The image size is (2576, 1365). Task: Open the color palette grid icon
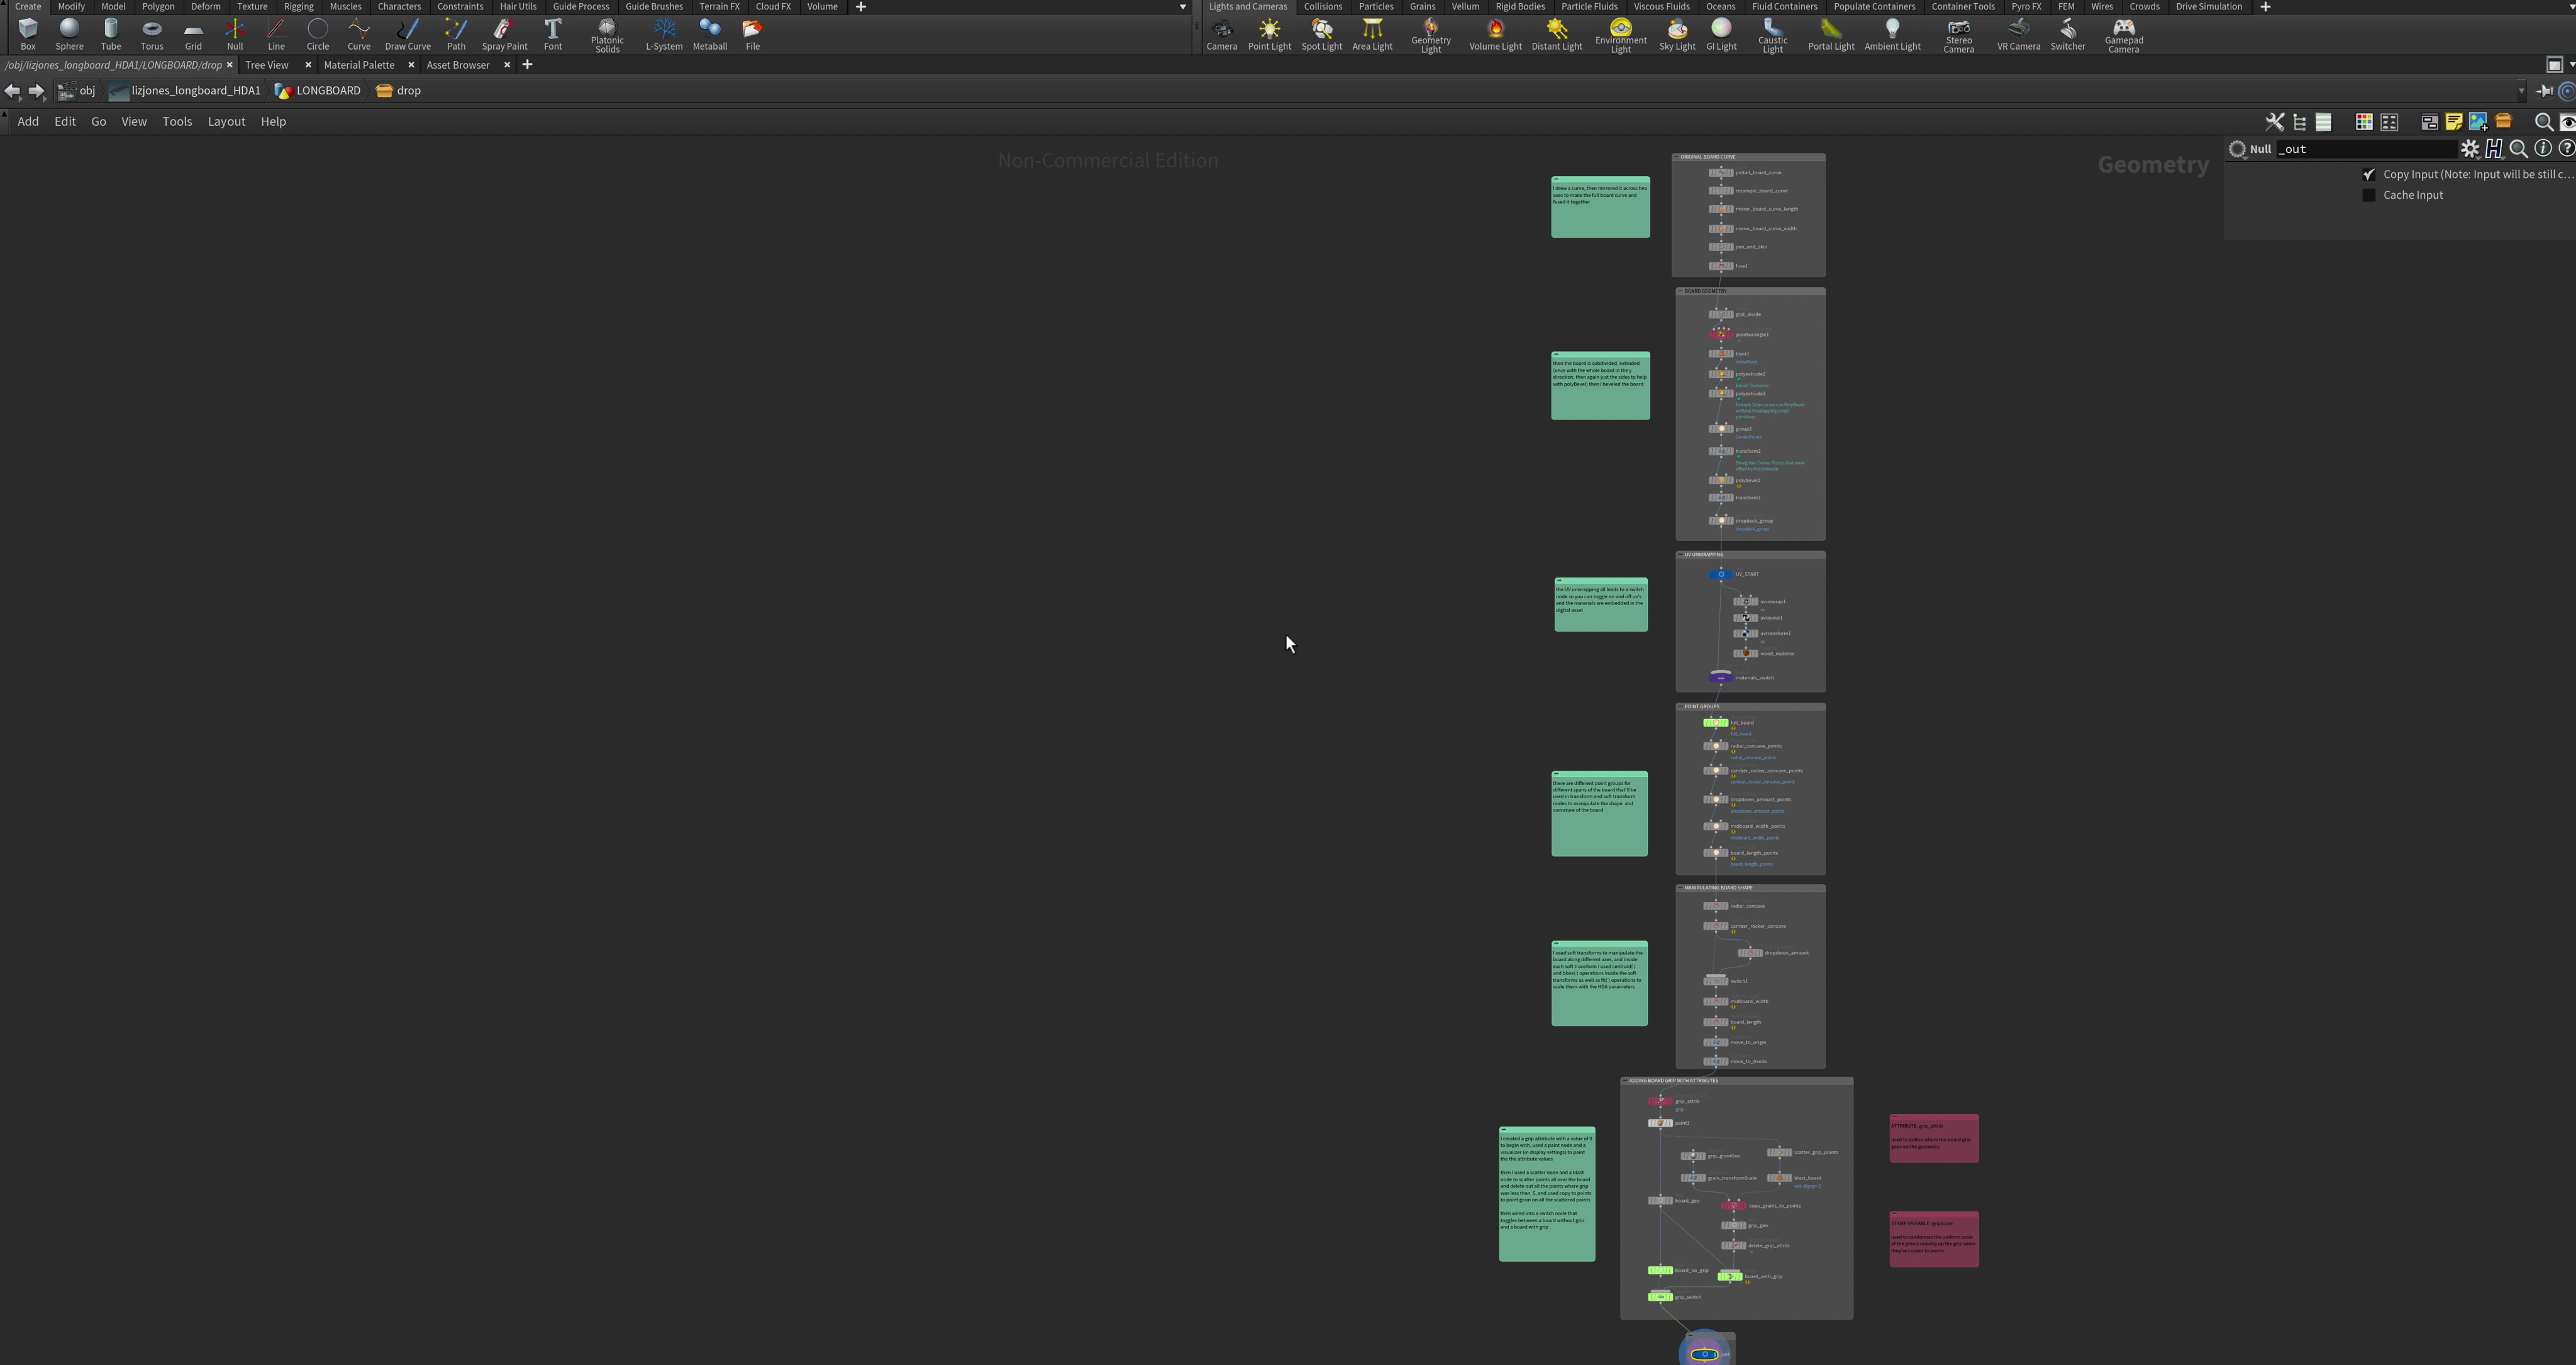[x=2364, y=122]
